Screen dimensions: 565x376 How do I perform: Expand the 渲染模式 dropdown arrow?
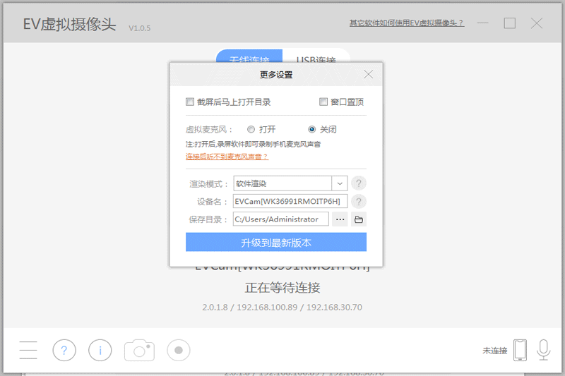pos(340,183)
